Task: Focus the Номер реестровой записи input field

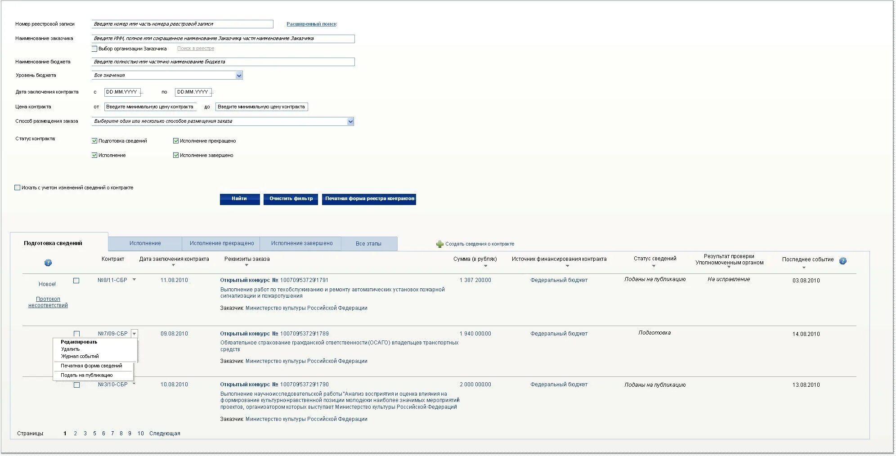Action: click(x=183, y=24)
